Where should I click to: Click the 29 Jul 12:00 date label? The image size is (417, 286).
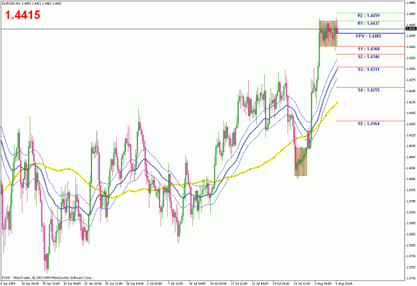pos(302,283)
